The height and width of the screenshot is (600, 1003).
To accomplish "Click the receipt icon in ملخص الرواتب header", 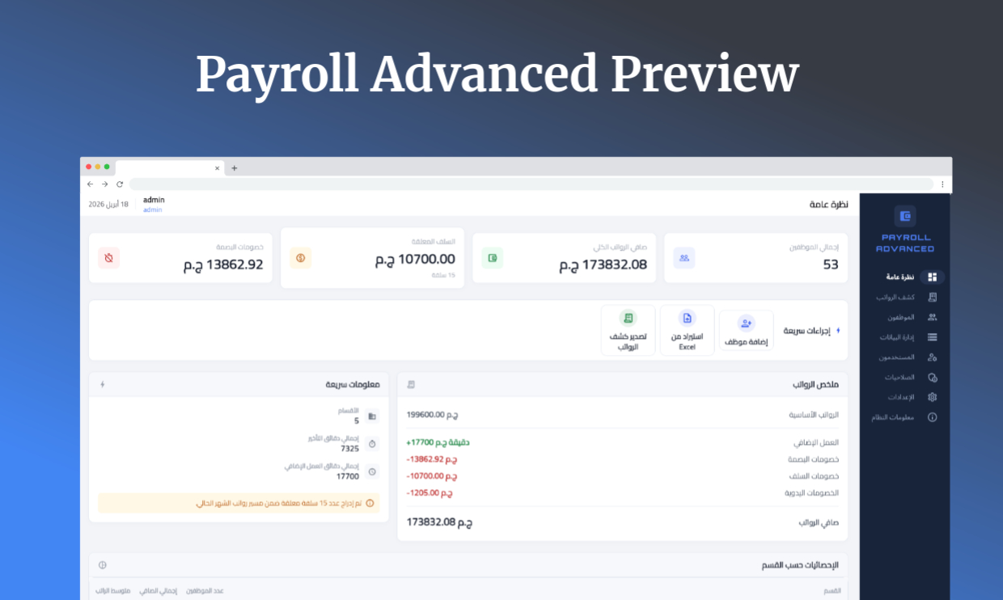I will pos(411,384).
